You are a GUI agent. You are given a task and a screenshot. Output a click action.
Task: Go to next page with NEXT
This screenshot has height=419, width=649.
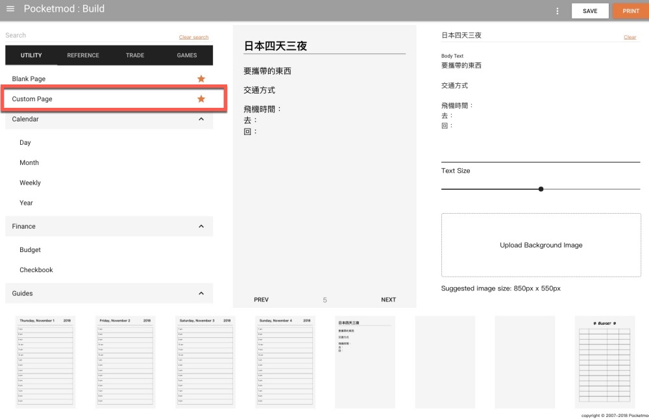click(388, 299)
